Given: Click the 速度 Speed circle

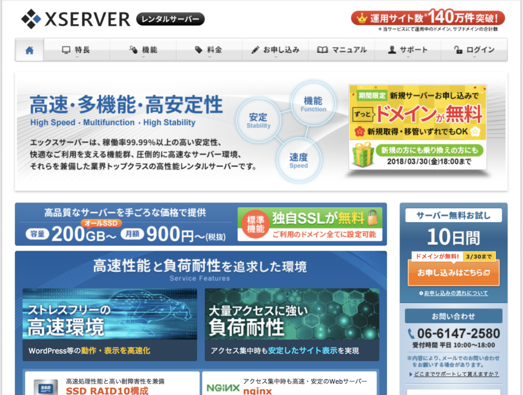Looking at the screenshot, I should tap(298, 160).
